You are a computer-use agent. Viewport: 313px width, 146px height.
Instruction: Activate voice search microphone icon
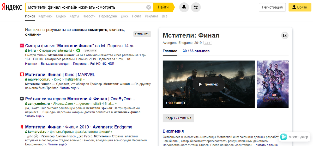[184, 7]
